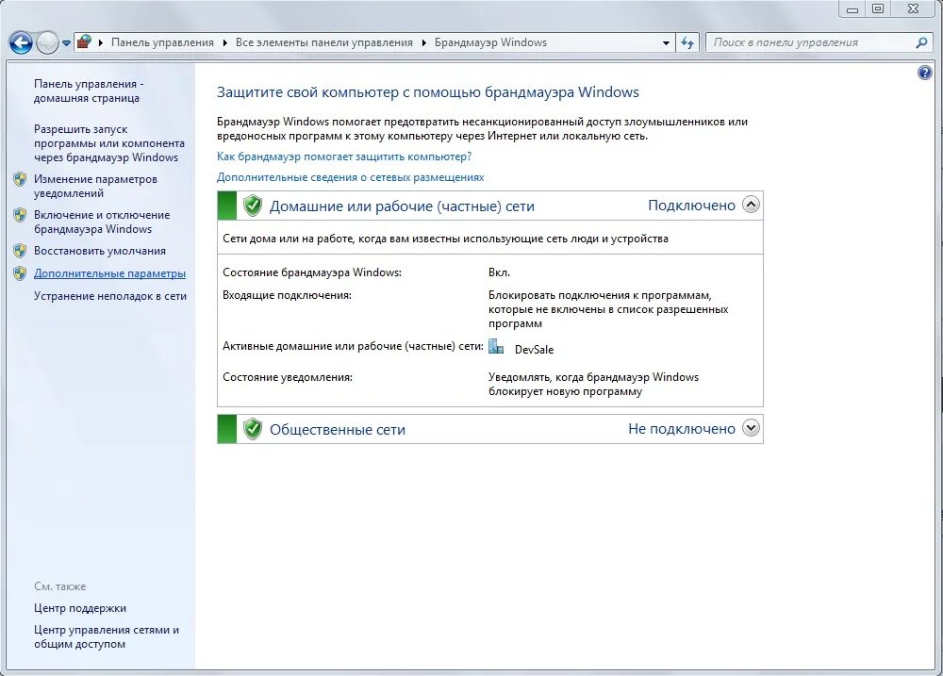Click green shield icon of private networks header
The width and height of the screenshot is (943, 676).
[x=253, y=206]
